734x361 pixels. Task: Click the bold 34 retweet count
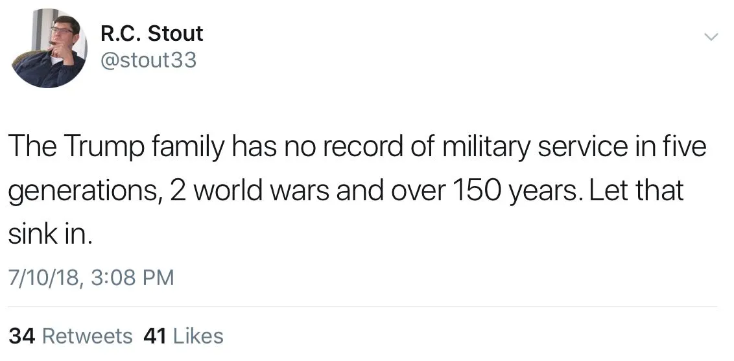[x=22, y=336]
